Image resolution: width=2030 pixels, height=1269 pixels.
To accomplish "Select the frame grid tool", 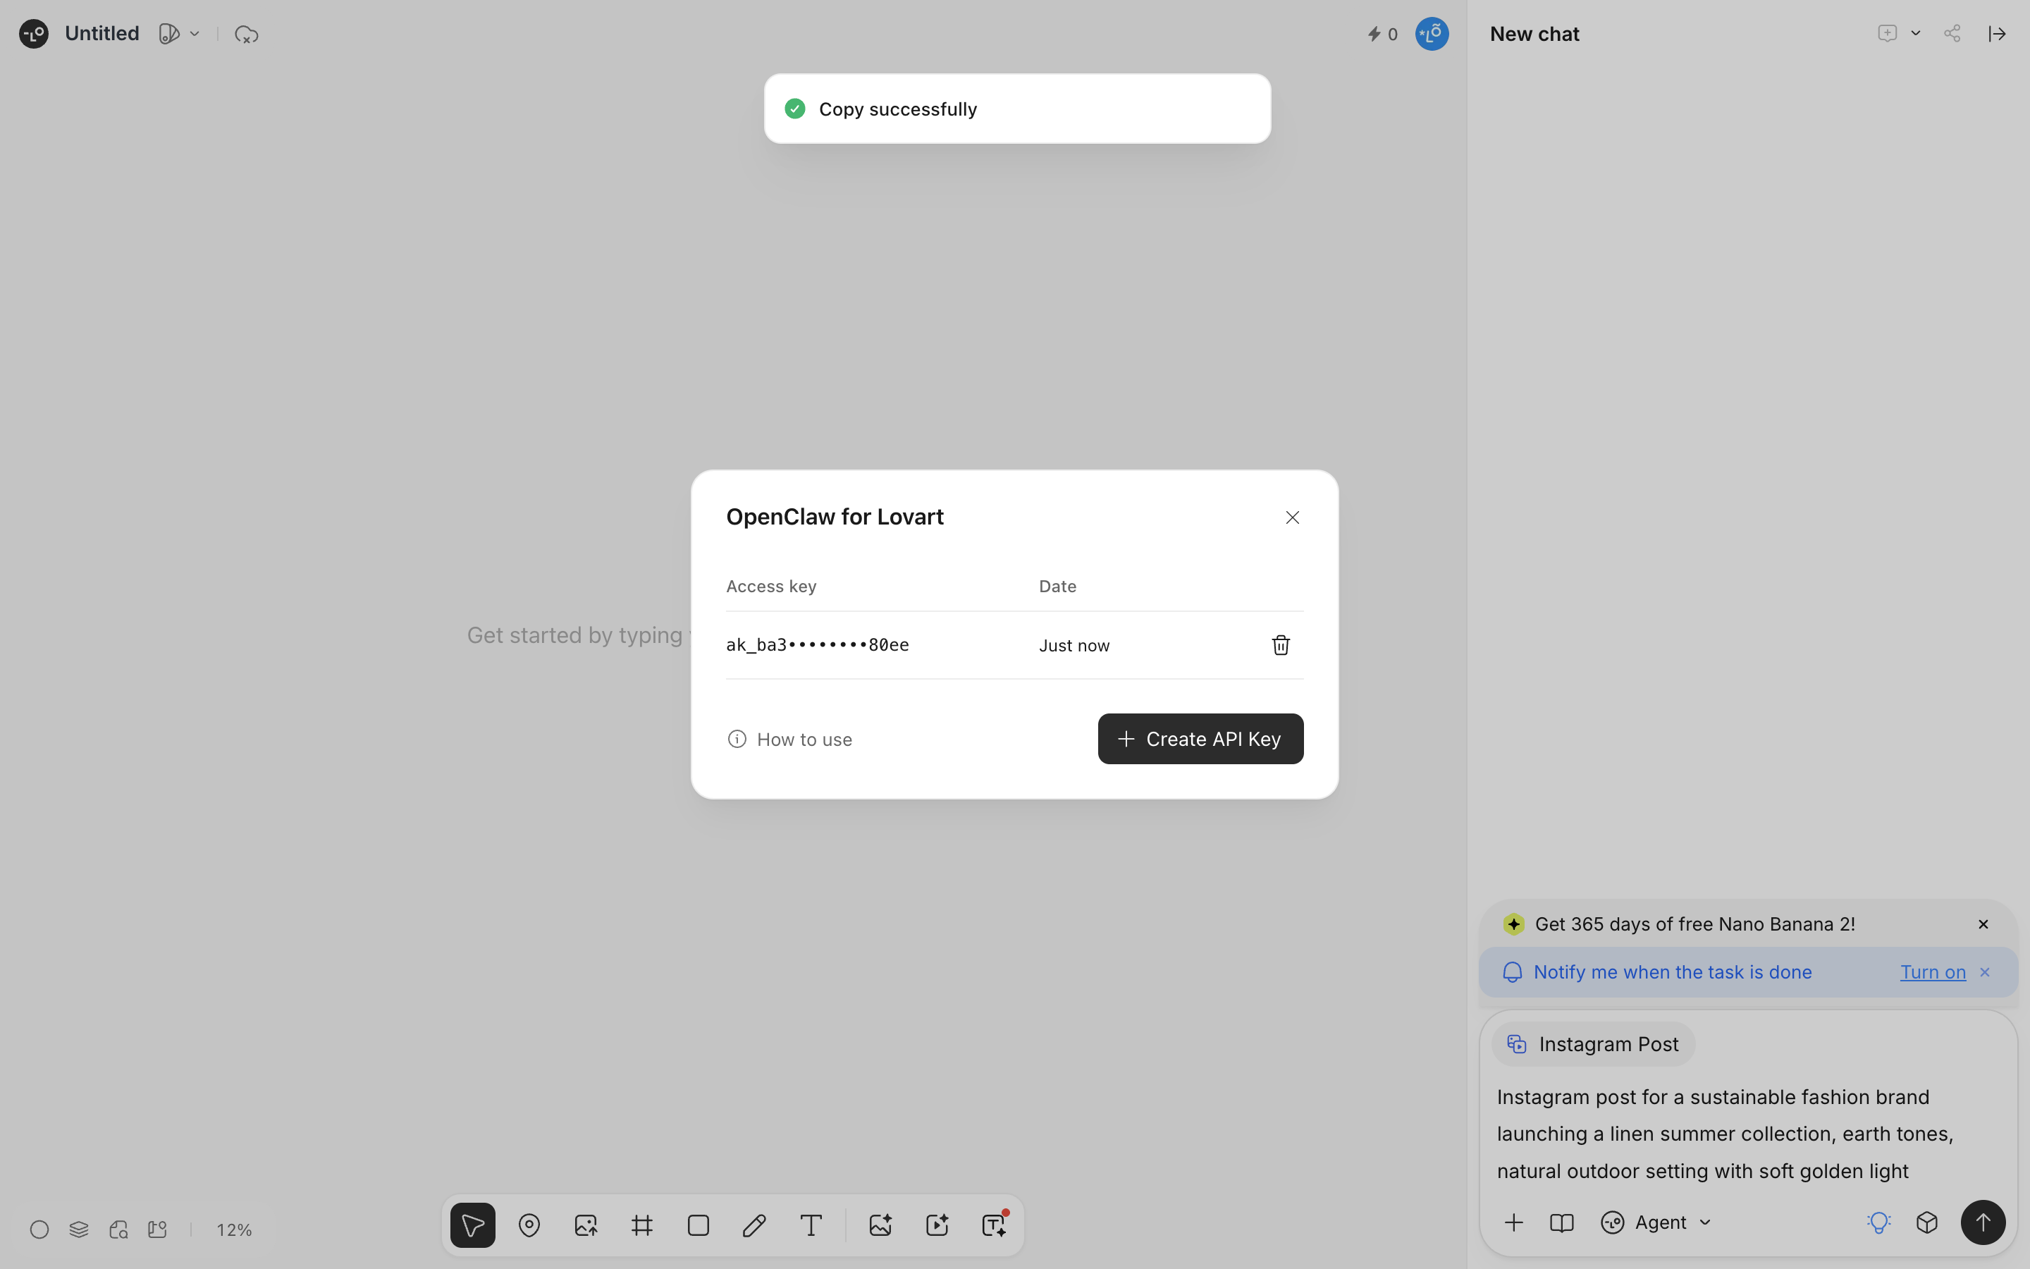I will 641,1225.
